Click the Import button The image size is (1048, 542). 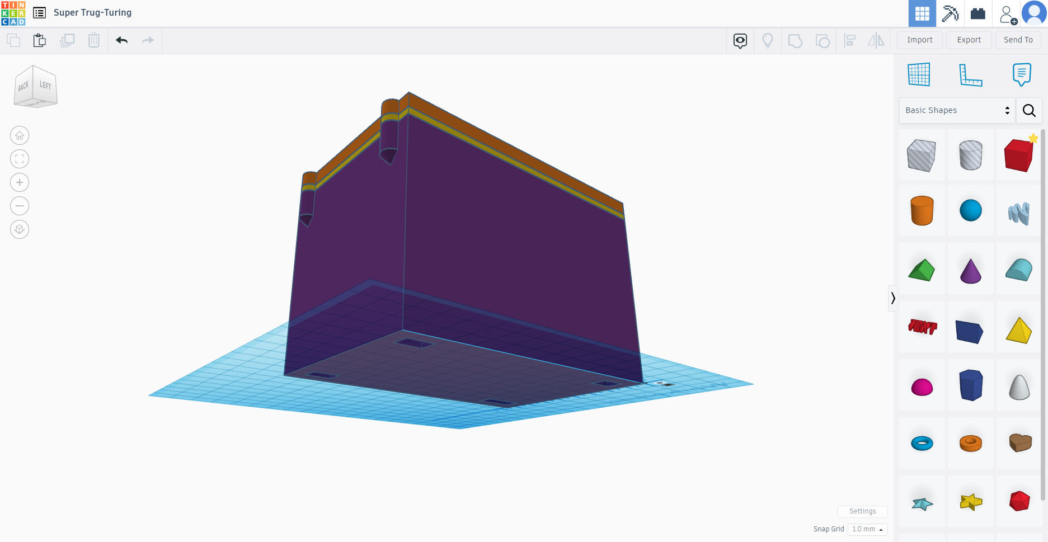pyautogui.click(x=919, y=40)
